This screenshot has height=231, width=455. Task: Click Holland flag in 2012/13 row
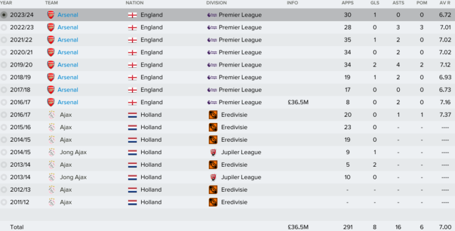click(x=133, y=190)
